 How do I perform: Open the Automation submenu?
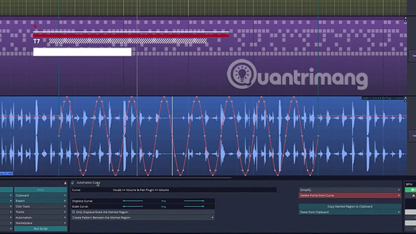40,217
